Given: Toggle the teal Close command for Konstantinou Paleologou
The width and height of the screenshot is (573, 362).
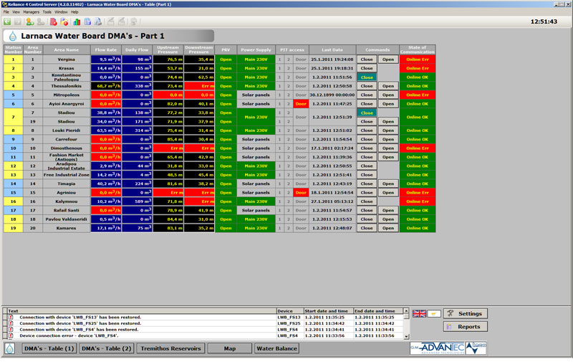Looking at the screenshot, I should [367, 77].
